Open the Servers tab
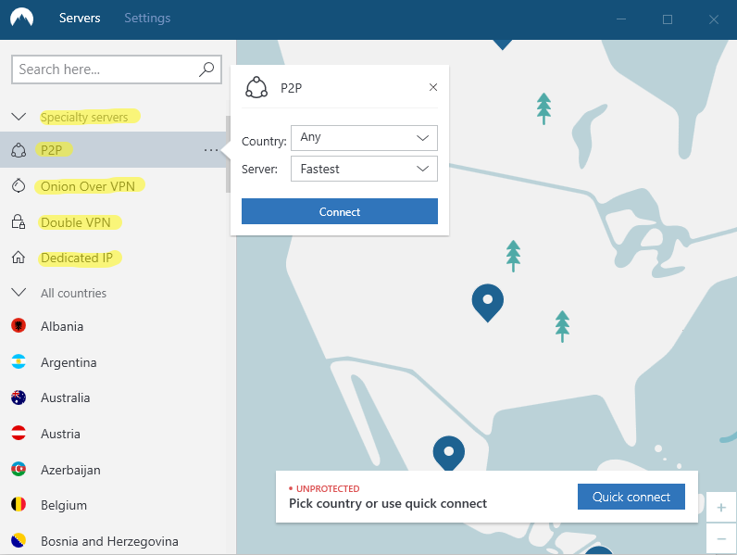 (80, 18)
